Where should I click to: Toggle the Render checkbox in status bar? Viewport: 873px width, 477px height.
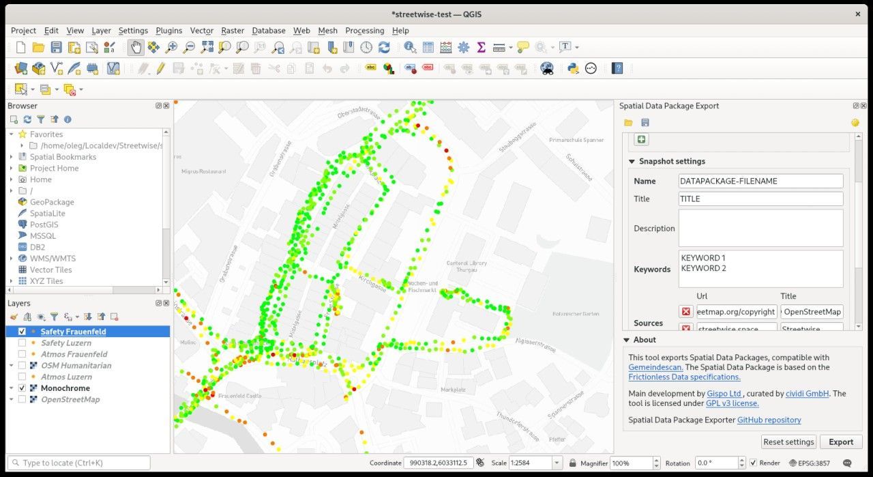point(753,463)
